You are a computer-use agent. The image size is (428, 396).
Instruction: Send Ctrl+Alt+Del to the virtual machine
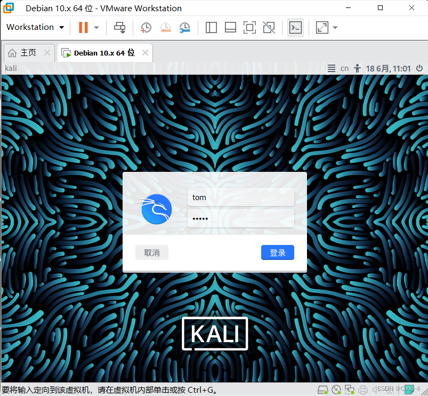click(x=119, y=27)
